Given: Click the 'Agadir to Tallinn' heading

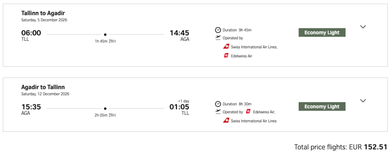Looking at the screenshot, I should pos(43,87).
